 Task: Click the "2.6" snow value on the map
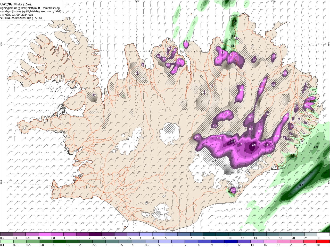(x=254, y=145)
